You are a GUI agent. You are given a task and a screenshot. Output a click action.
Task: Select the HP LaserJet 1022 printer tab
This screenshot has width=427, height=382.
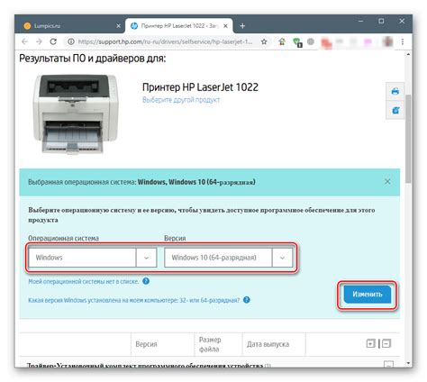tap(179, 26)
